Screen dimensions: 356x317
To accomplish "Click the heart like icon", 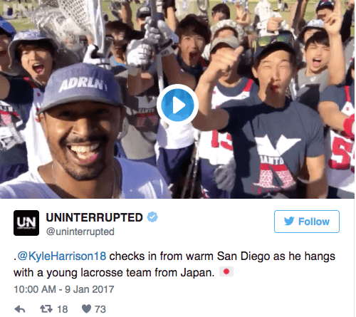I will point(86,309).
